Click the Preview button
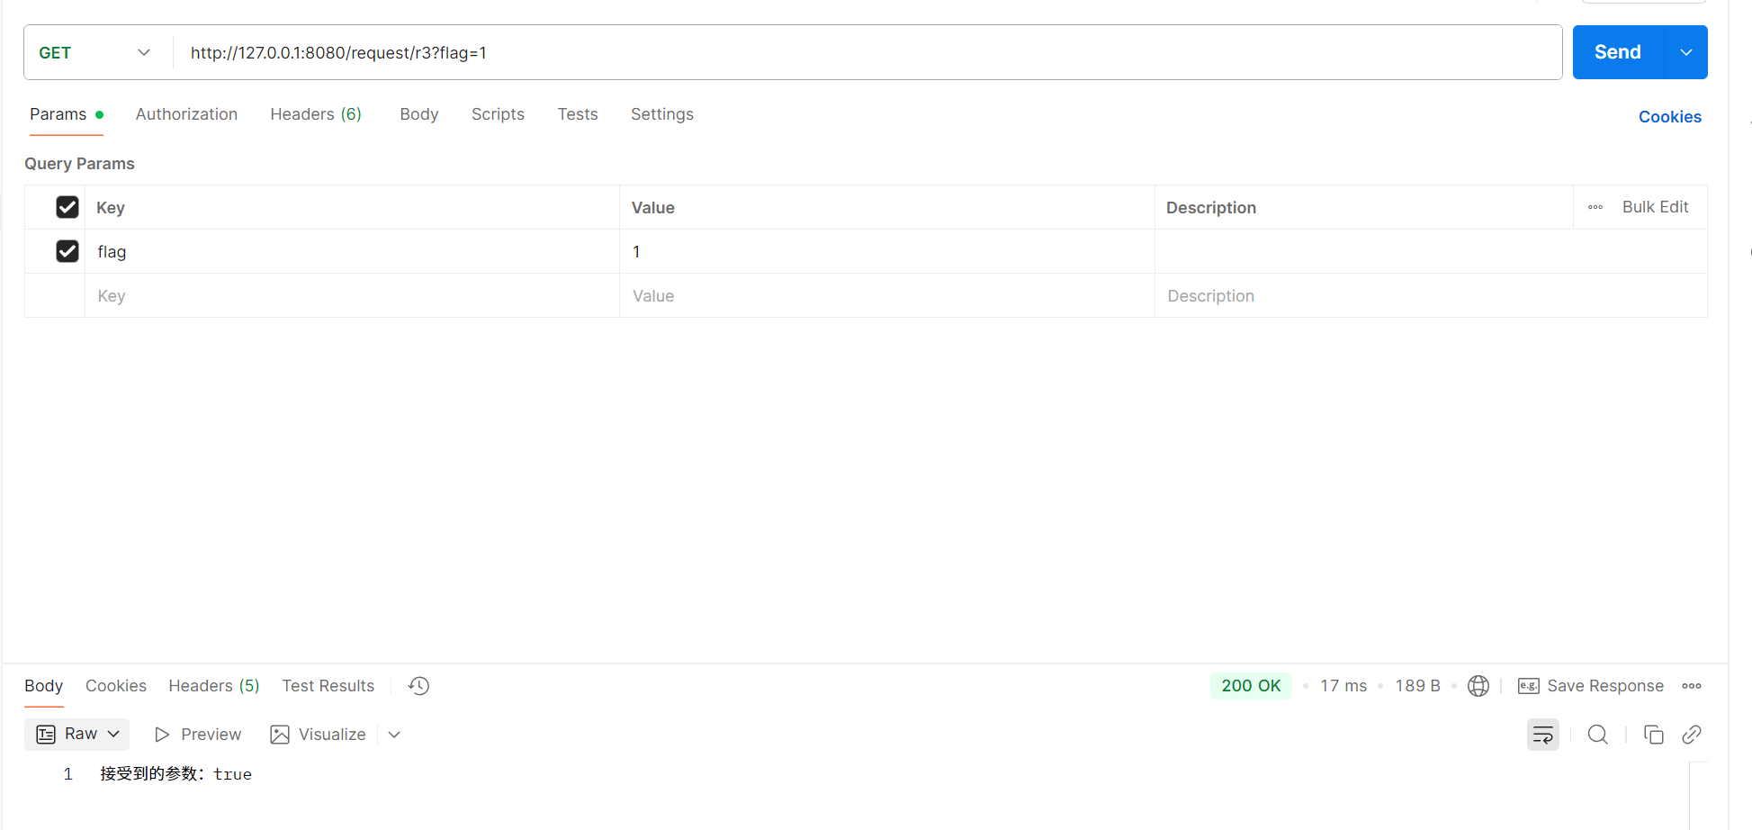 (198, 735)
